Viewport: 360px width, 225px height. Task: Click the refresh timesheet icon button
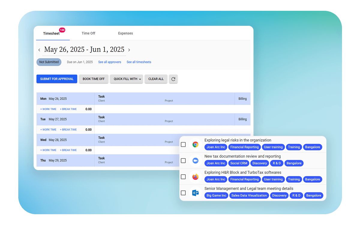[173, 79]
